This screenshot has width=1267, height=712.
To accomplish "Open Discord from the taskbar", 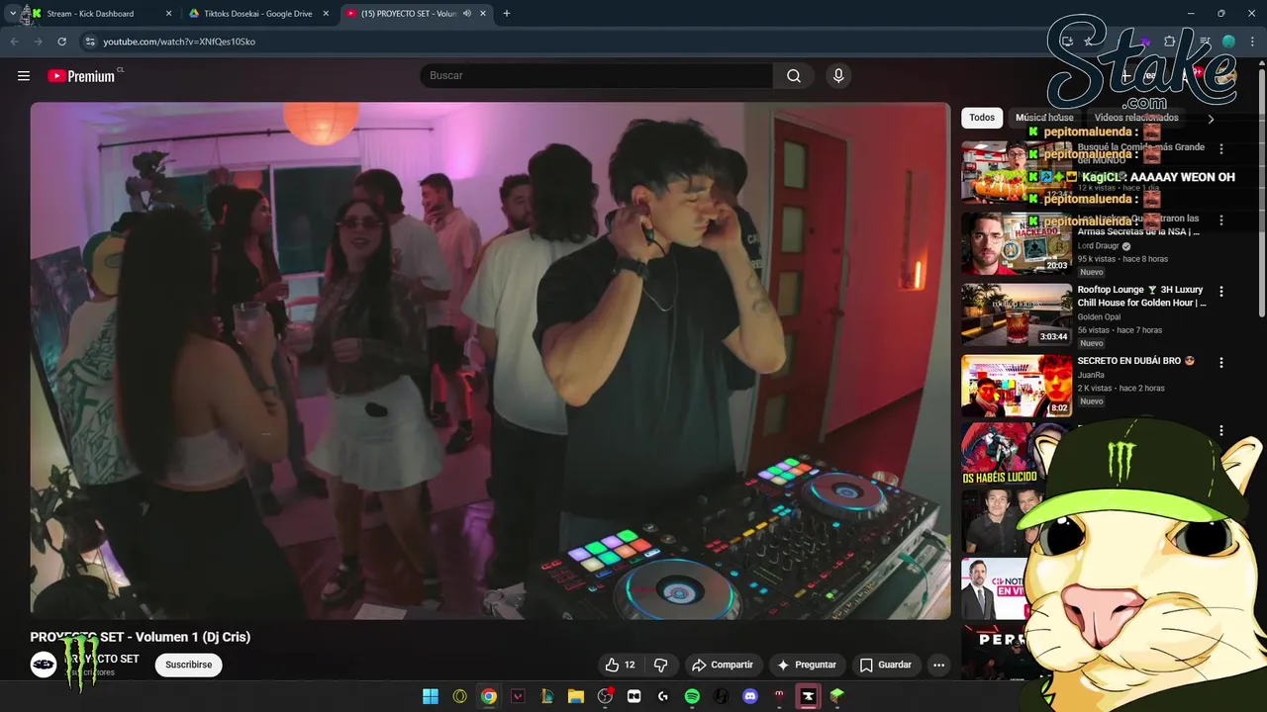I will (x=750, y=696).
